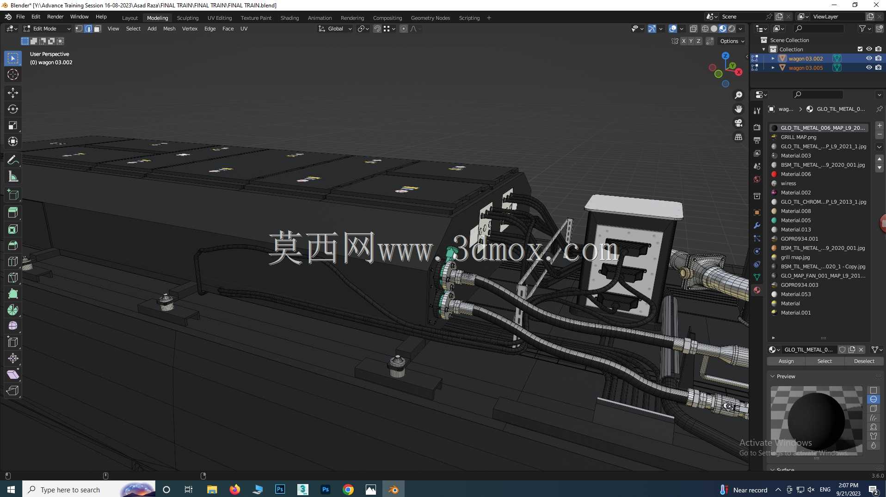
Task: Click the Deselect button
Action: pyautogui.click(x=864, y=361)
